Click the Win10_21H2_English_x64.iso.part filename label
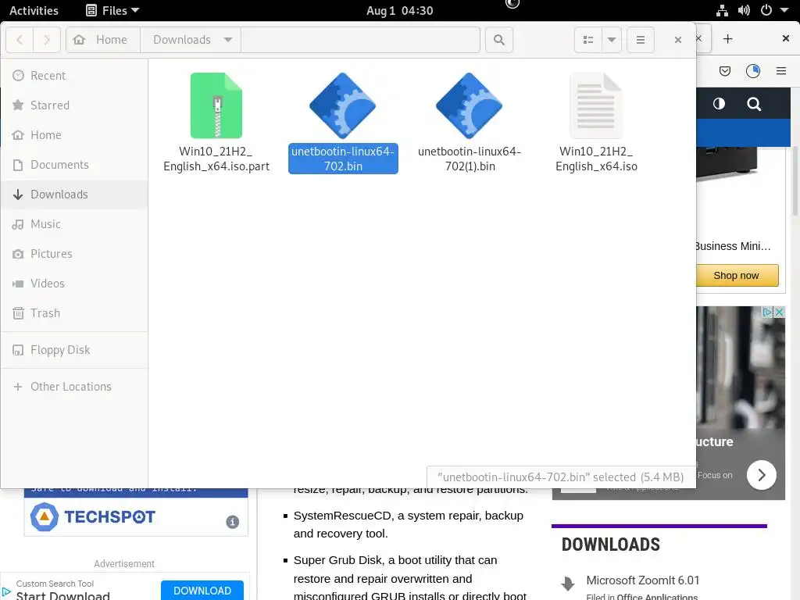 tap(216, 159)
